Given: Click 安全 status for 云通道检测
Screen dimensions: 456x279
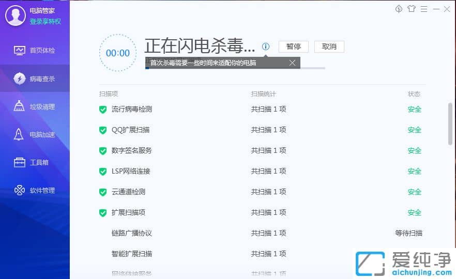Looking at the screenshot, I should click(x=415, y=192).
